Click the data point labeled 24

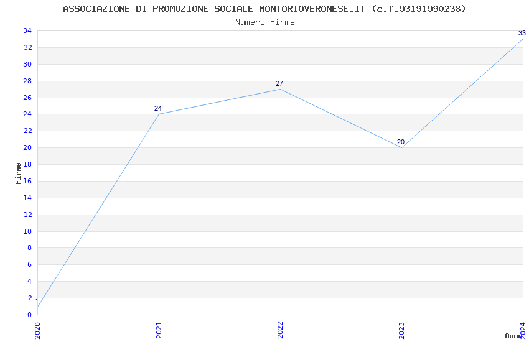pyautogui.click(x=159, y=114)
